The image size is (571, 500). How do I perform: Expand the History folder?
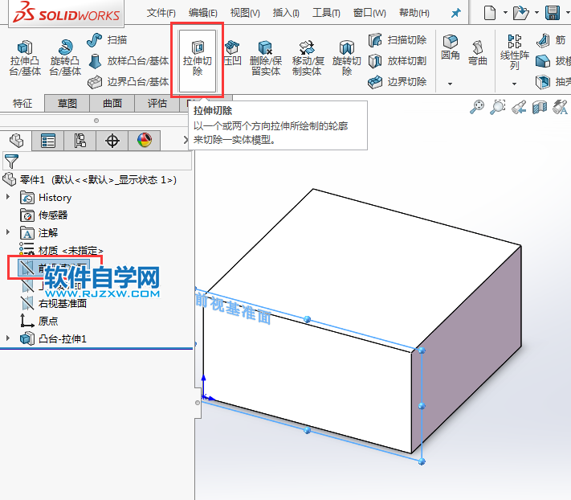tap(8, 197)
